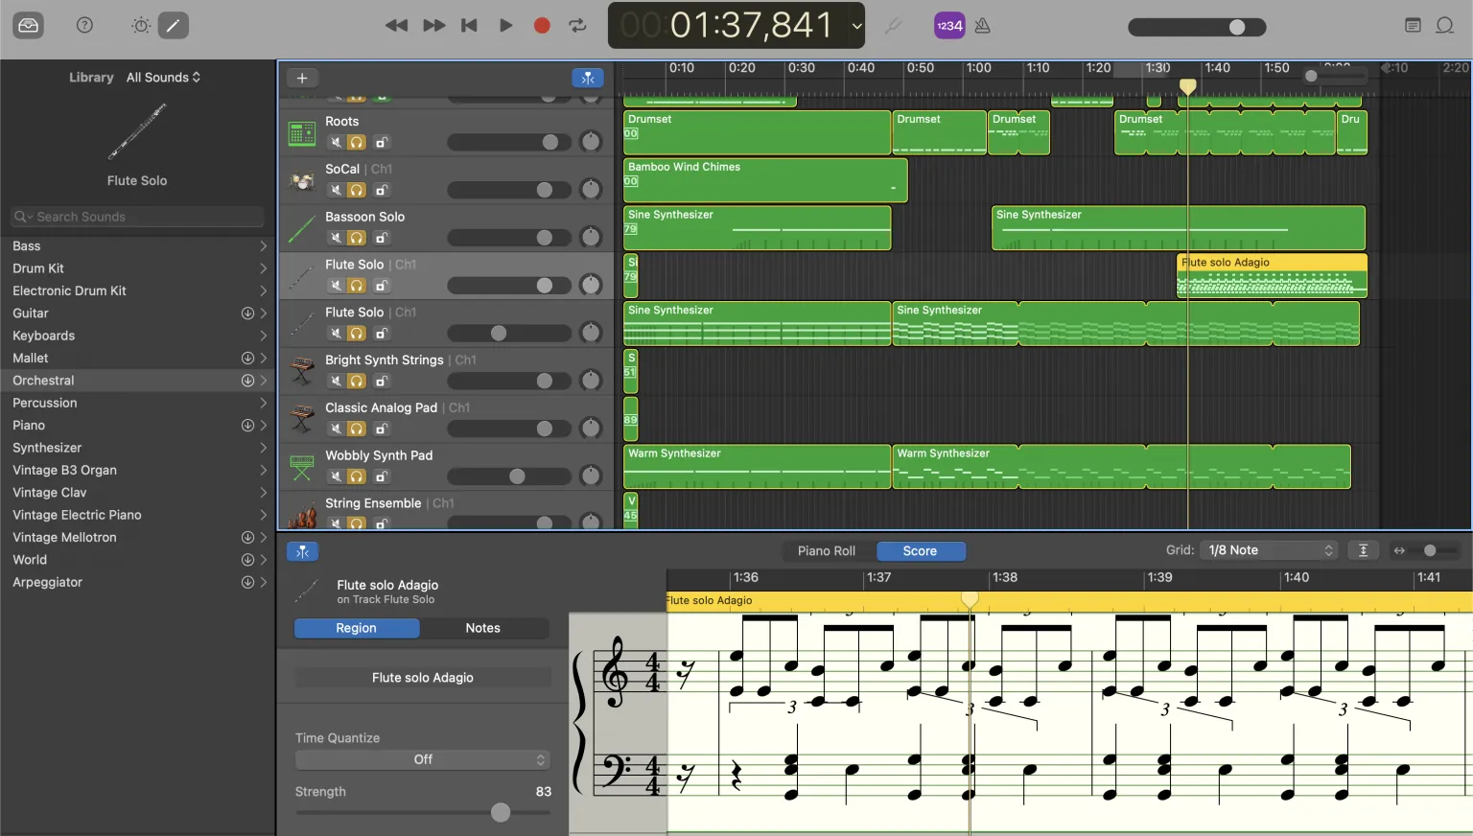Toggle the tracks Catch Playhead button
Viewport: 1473px width, 836px height.
(588, 78)
